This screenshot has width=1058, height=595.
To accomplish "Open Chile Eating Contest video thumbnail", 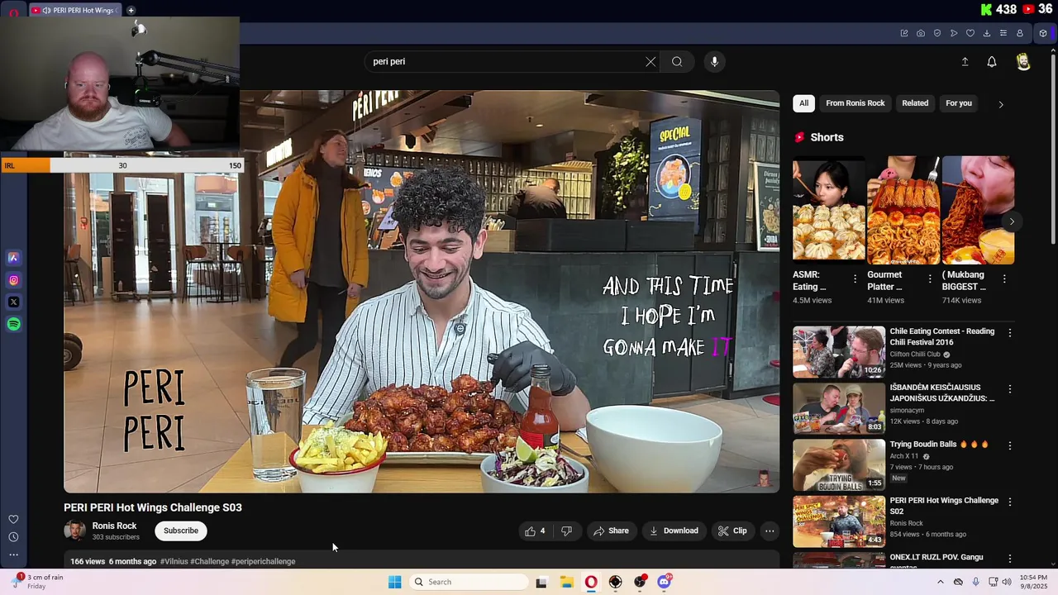I will [x=839, y=352].
